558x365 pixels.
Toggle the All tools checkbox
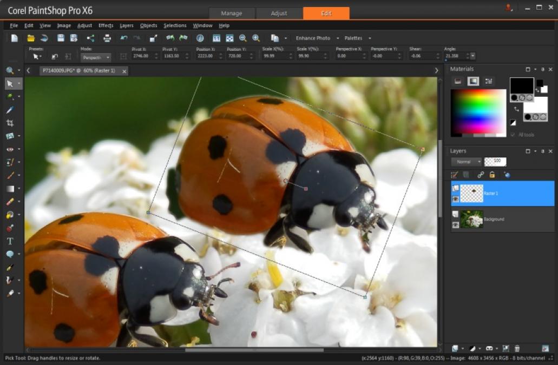point(513,135)
